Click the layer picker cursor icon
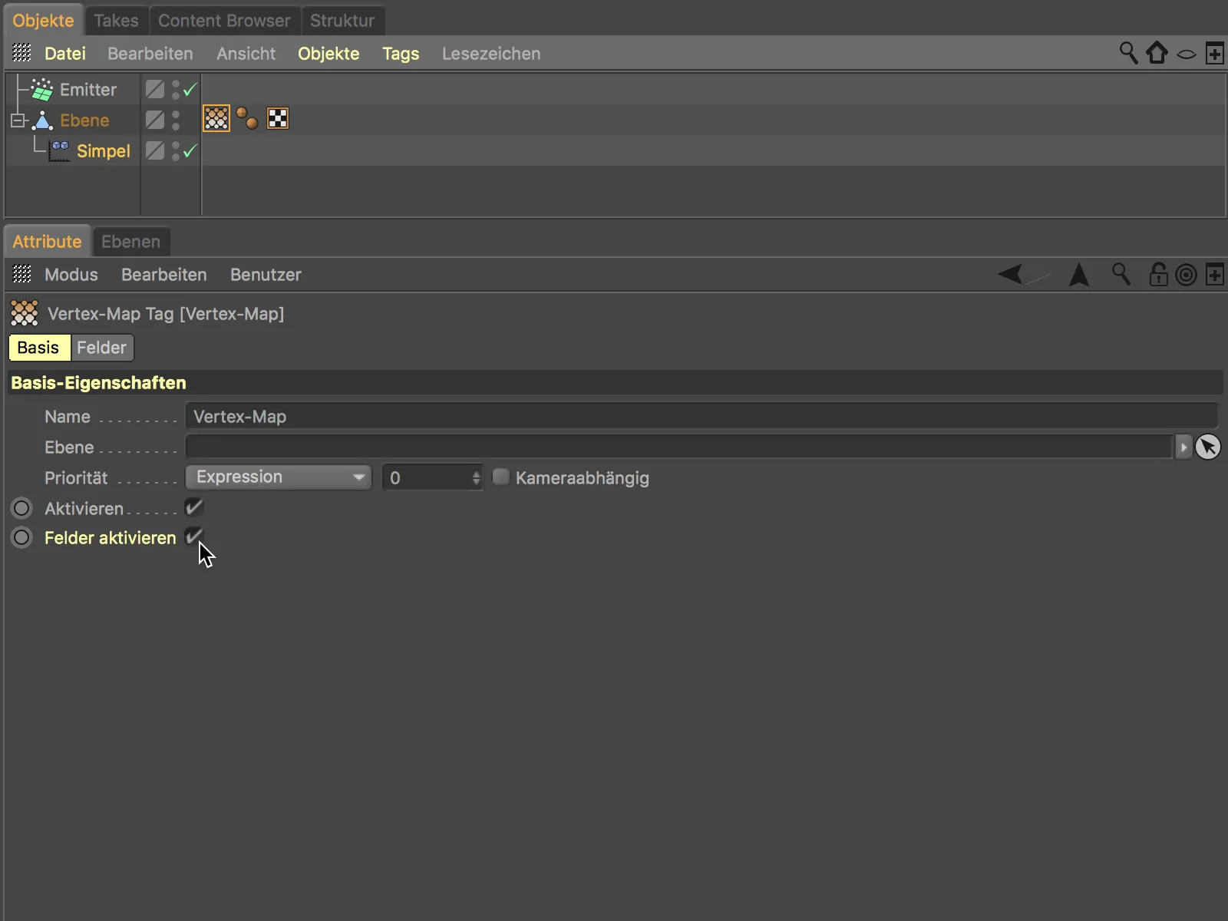Viewport: 1228px width, 921px height. pyautogui.click(x=1208, y=447)
